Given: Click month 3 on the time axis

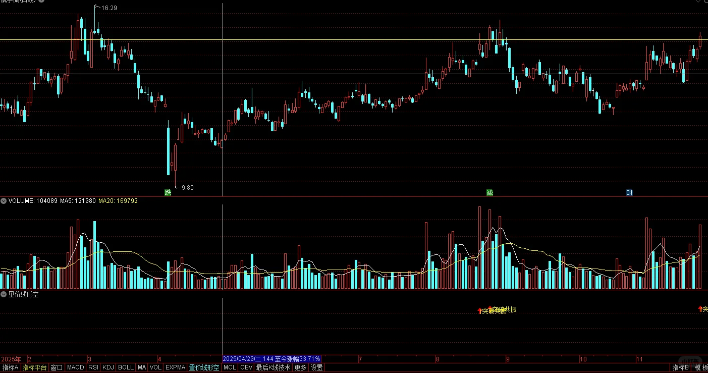Looking at the screenshot, I should point(89,359).
